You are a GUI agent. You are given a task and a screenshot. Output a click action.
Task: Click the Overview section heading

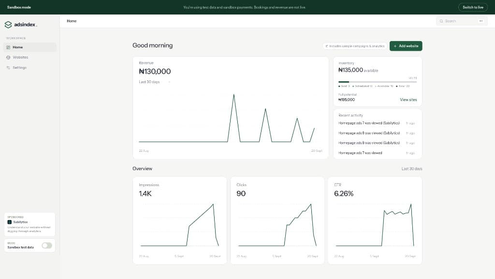pyautogui.click(x=143, y=169)
